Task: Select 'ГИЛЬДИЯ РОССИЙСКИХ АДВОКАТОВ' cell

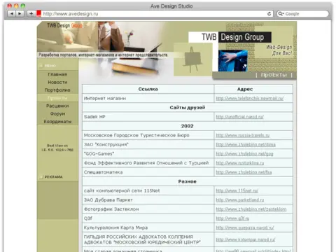Action: (148, 239)
